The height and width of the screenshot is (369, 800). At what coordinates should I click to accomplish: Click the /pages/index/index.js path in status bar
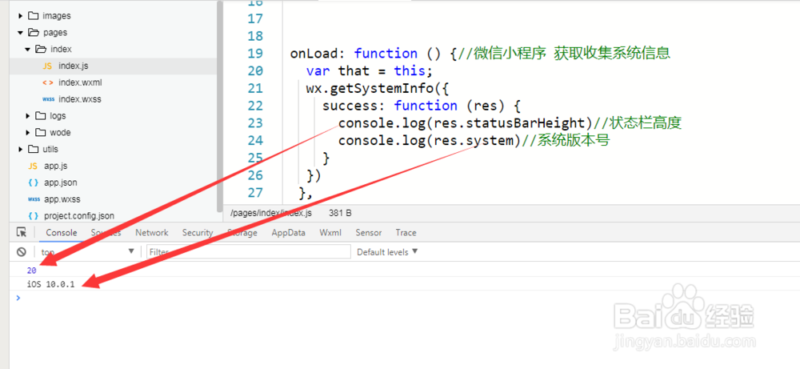pos(271,213)
